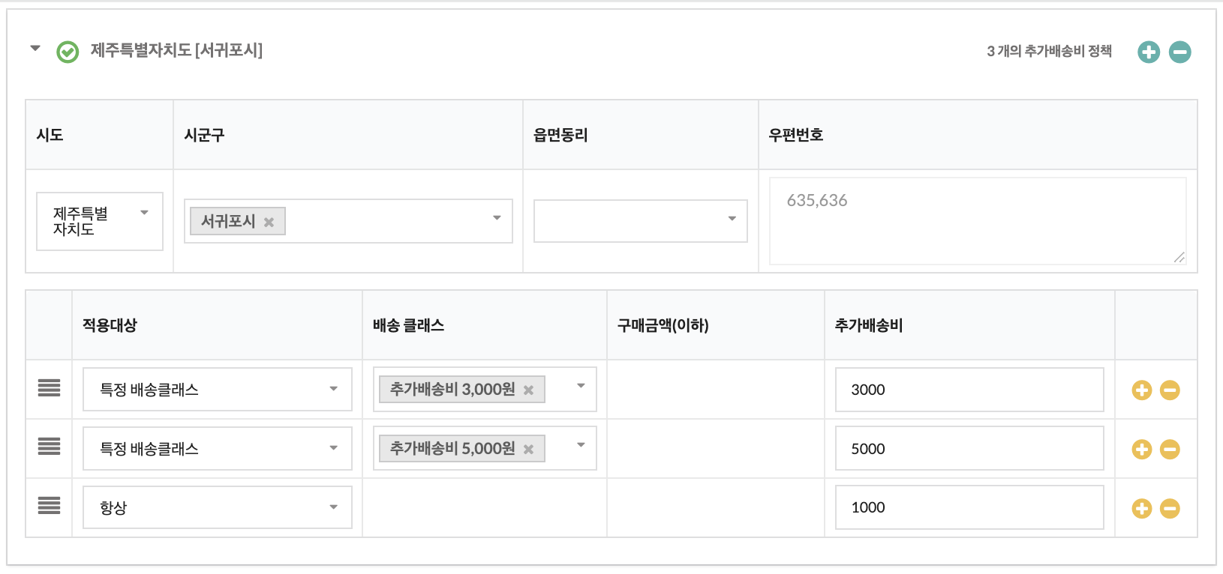This screenshot has width=1223, height=574.
Task: Open the 시군구 dropdown arrow
Action: tap(497, 218)
